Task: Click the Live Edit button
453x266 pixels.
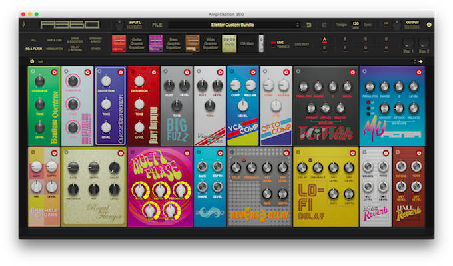Action: tap(300, 44)
